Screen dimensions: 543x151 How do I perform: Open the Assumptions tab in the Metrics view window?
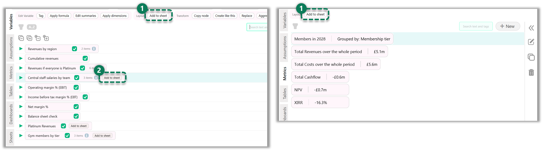pyautogui.click(x=284, y=48)
